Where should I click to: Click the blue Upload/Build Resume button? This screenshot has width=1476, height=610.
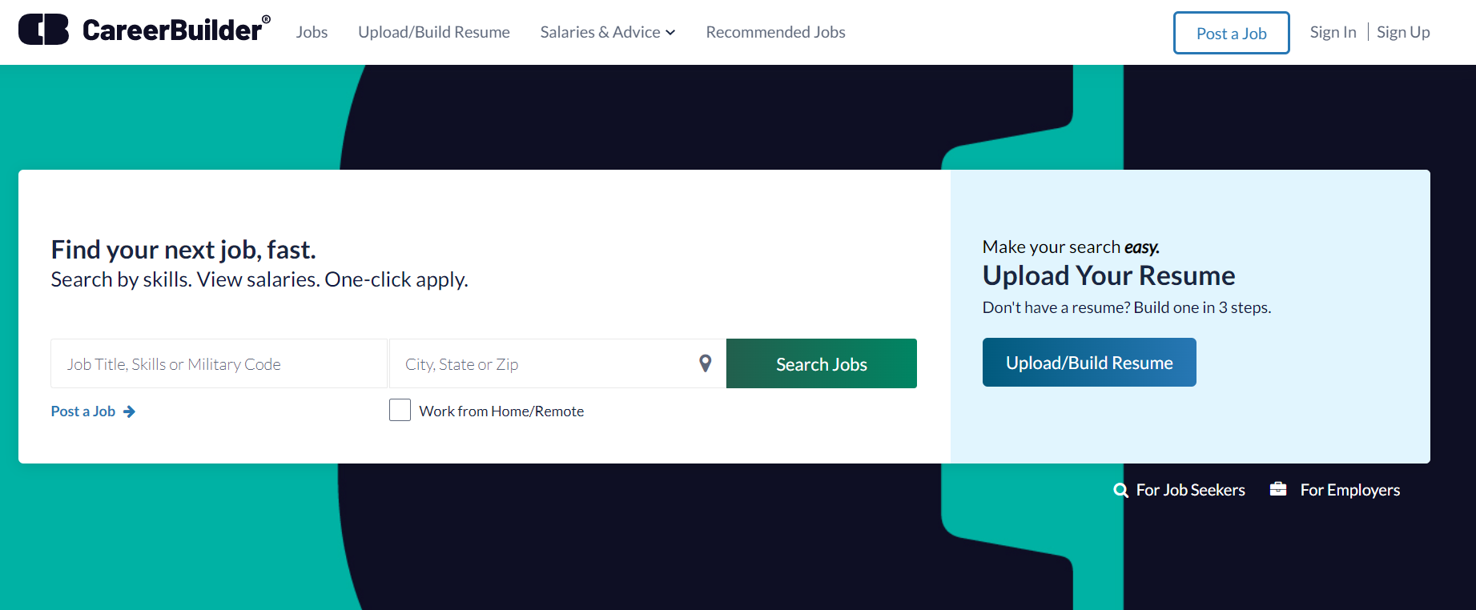1089,363
